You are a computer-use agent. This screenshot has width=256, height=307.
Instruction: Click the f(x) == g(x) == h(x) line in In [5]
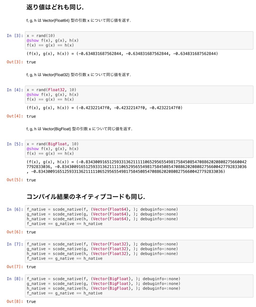pyautogui.click(x=50, y=153)
